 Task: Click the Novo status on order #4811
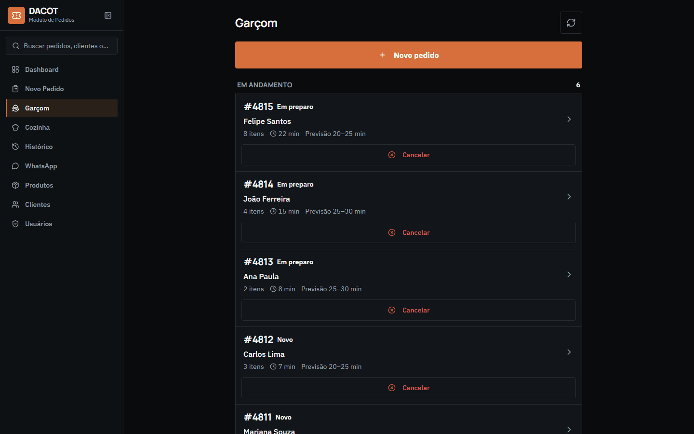(283, 417)
